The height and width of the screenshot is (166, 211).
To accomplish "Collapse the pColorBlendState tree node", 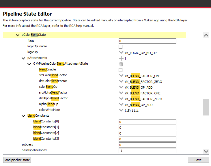I will click(18, 35).
